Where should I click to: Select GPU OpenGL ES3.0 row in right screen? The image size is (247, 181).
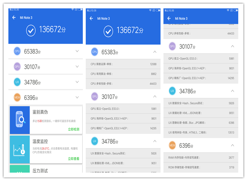pos(201,59)
